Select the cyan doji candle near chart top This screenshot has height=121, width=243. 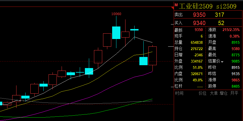tap(134, 30)
